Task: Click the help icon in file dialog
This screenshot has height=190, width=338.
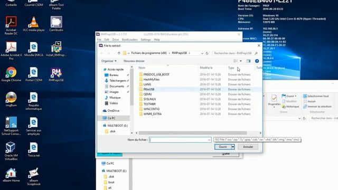Action: [x=257, y=61]
